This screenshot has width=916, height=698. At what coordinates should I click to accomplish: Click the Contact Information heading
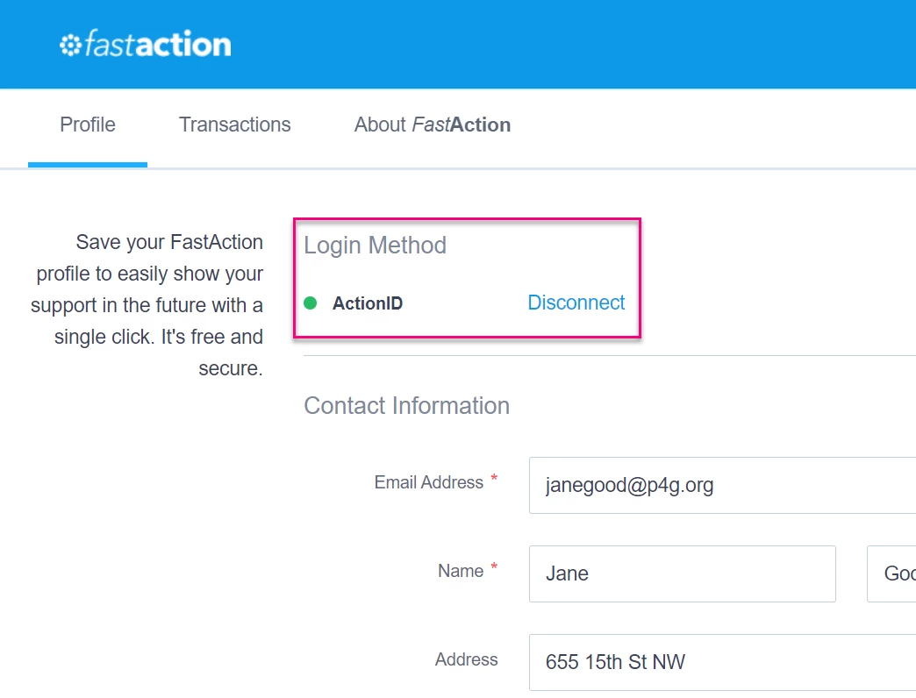coord(406,405)
